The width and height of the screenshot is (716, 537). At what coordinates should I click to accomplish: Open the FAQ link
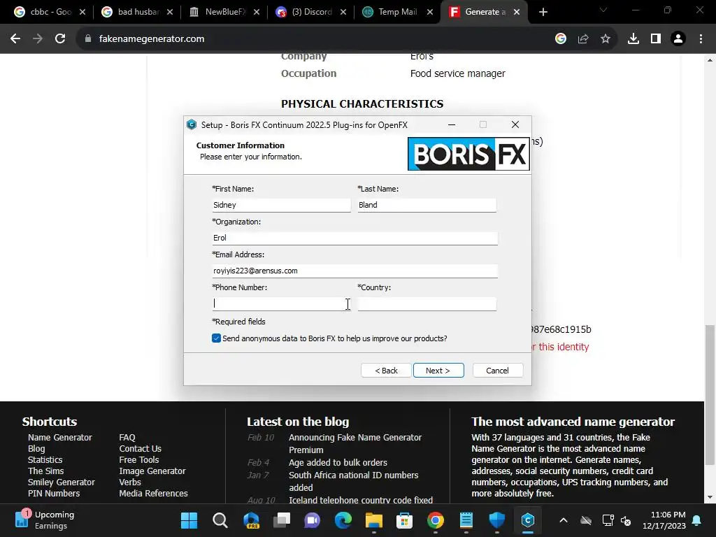coord(127,438)
